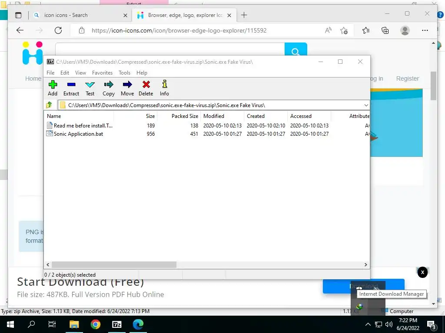The image size is (445, 333).
Task: Open the Help menu
Action: point(142,73)
